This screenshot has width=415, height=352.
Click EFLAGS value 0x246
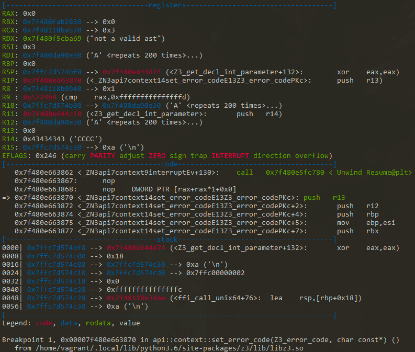(x=46, y=156)
